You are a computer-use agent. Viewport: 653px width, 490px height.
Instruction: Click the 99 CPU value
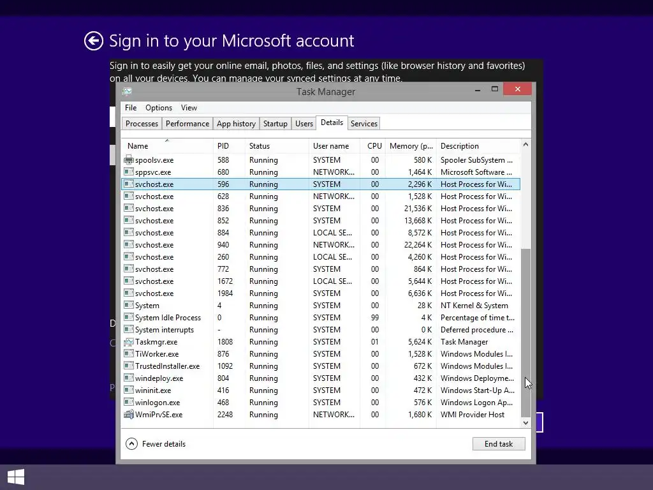click(375, 318)
